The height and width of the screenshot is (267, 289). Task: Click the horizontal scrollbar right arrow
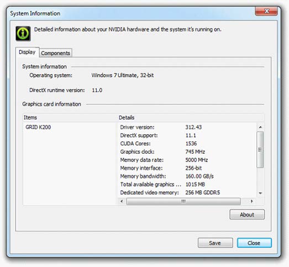click(x=251, y=201)
